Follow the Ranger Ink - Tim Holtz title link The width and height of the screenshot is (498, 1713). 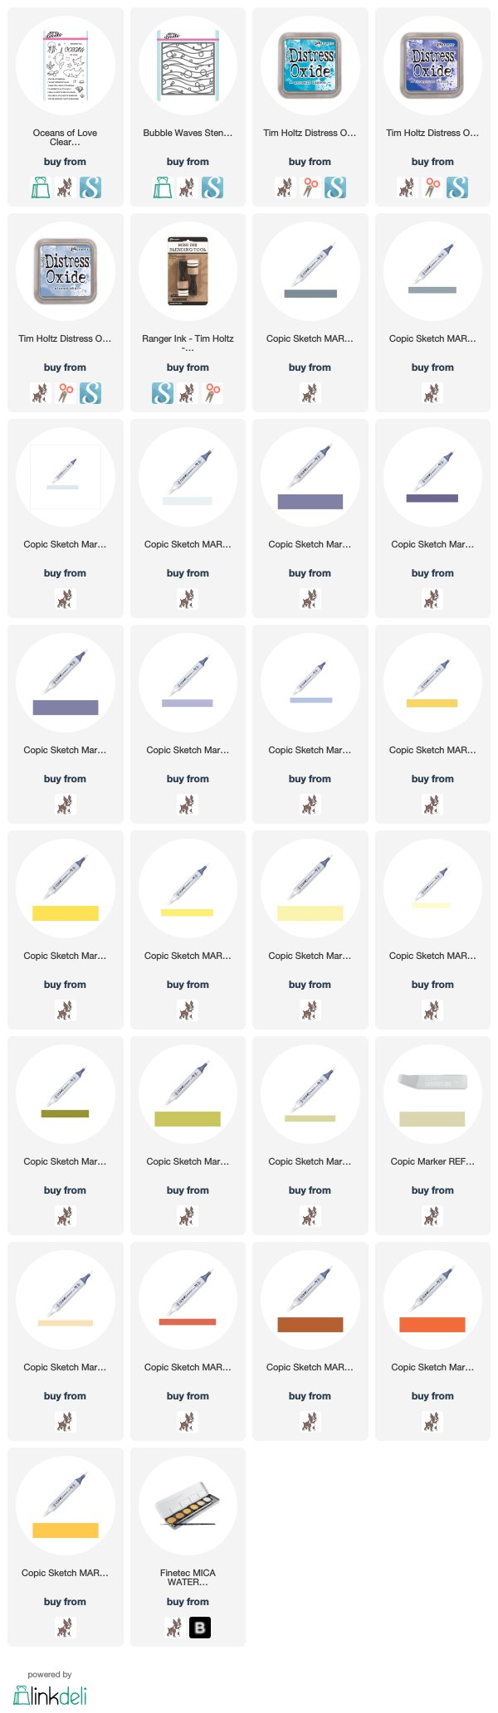point(188,343)
